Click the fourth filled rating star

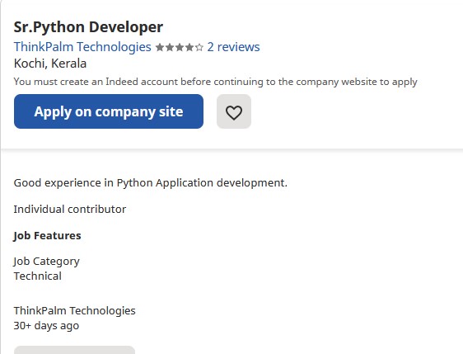(x=189, y=47)
